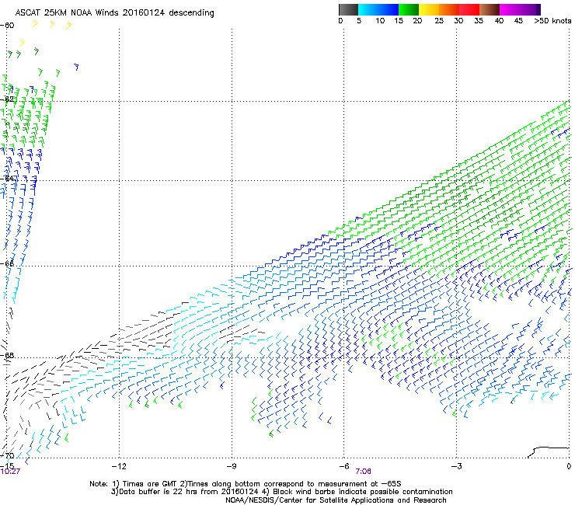Click the orange 25-30 knots legend swatch
This screenshot has height=505, width=575.
pyautogui.click(x=449, y=9)
